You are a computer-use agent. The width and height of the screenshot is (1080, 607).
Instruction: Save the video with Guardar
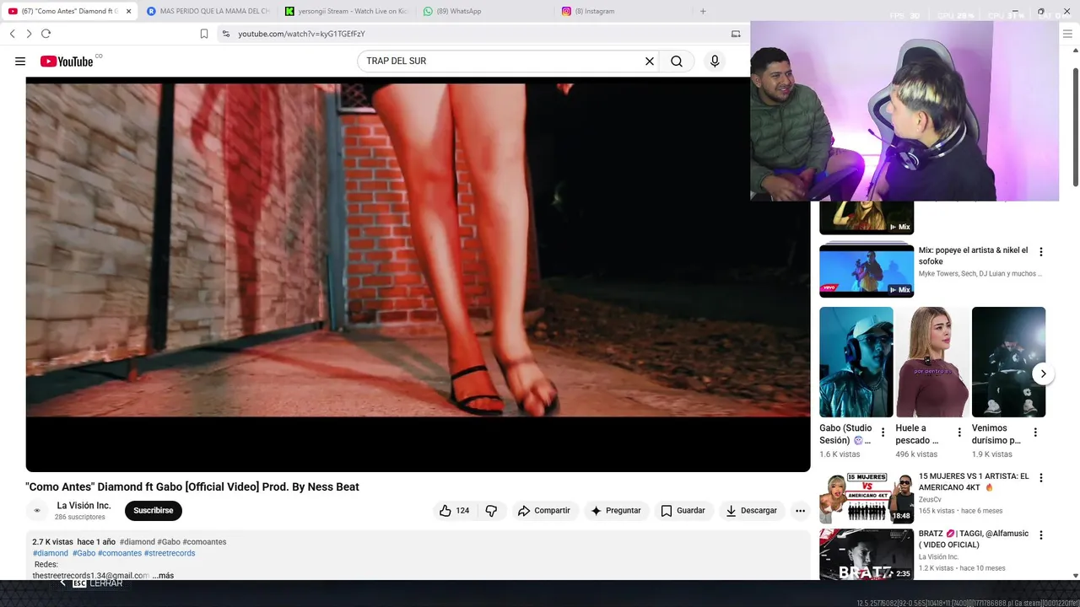pos(683,510)
